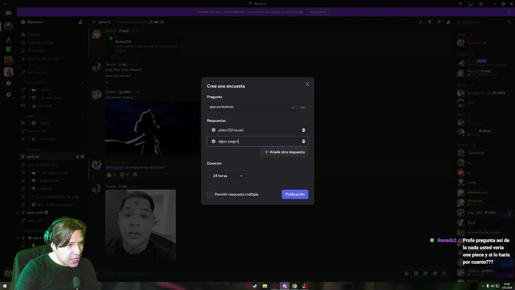
Task: Delete the 'algun juego' answer with trash icon
Action: pyautogui.click(x=303, y=141)
